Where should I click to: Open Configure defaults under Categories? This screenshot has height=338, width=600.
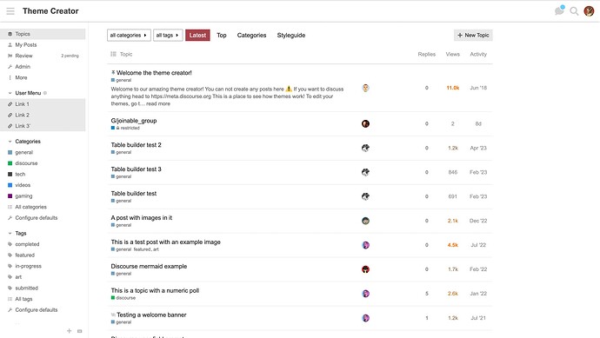coord(43,218)
